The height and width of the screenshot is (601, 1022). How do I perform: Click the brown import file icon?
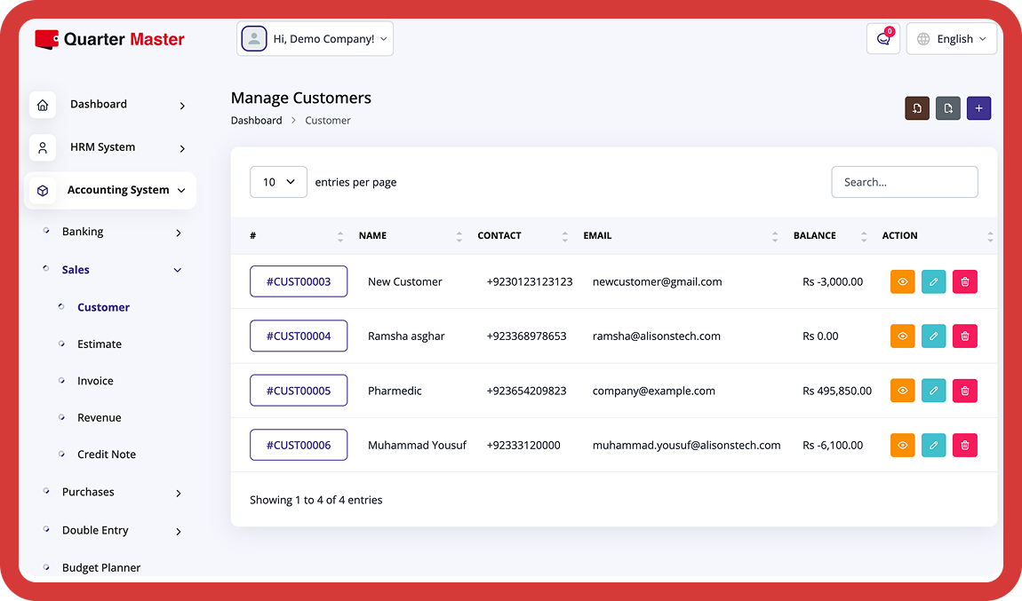pyautogui.click(x=917, y=108)
